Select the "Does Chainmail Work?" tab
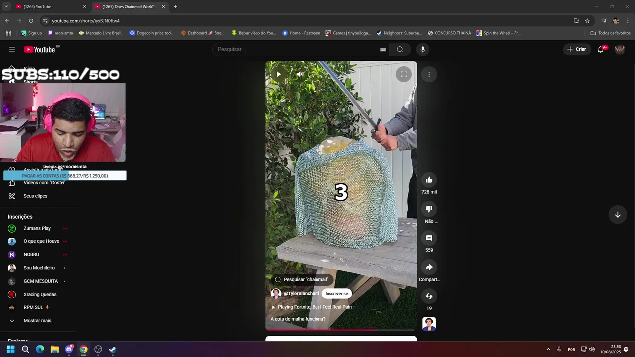 coord(130,7)
